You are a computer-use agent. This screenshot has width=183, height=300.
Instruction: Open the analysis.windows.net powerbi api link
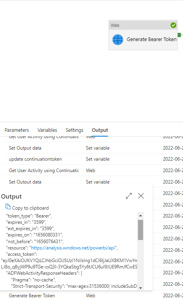point(73,248)
